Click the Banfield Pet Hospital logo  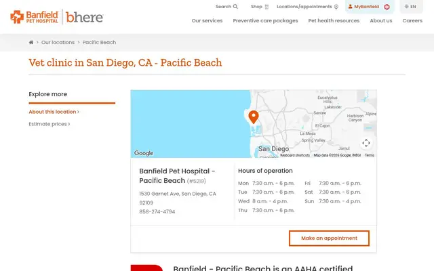(x=34, y=17)
